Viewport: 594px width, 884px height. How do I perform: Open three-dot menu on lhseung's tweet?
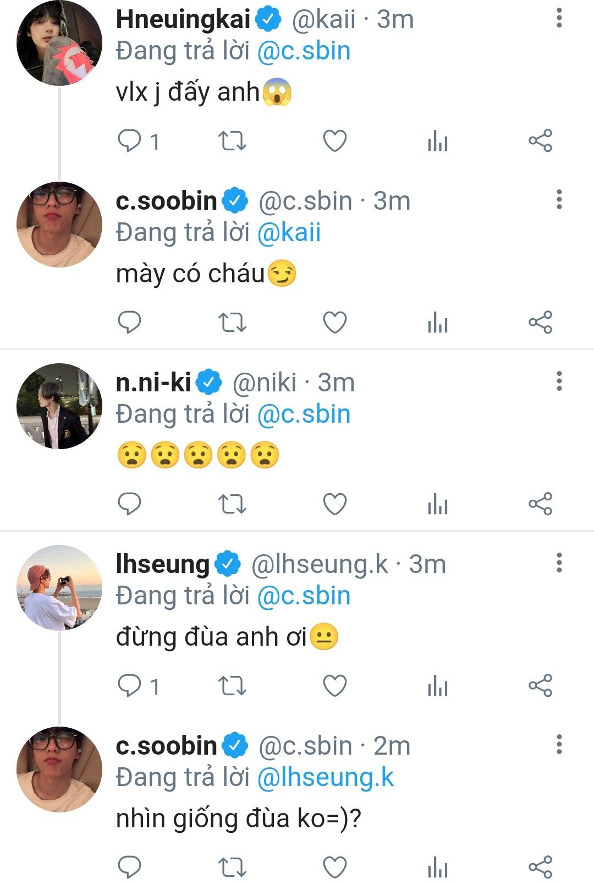click(x=559, y=563)
